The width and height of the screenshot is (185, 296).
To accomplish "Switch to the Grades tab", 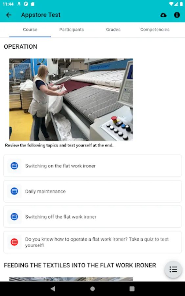I will [x=113, y=30].
